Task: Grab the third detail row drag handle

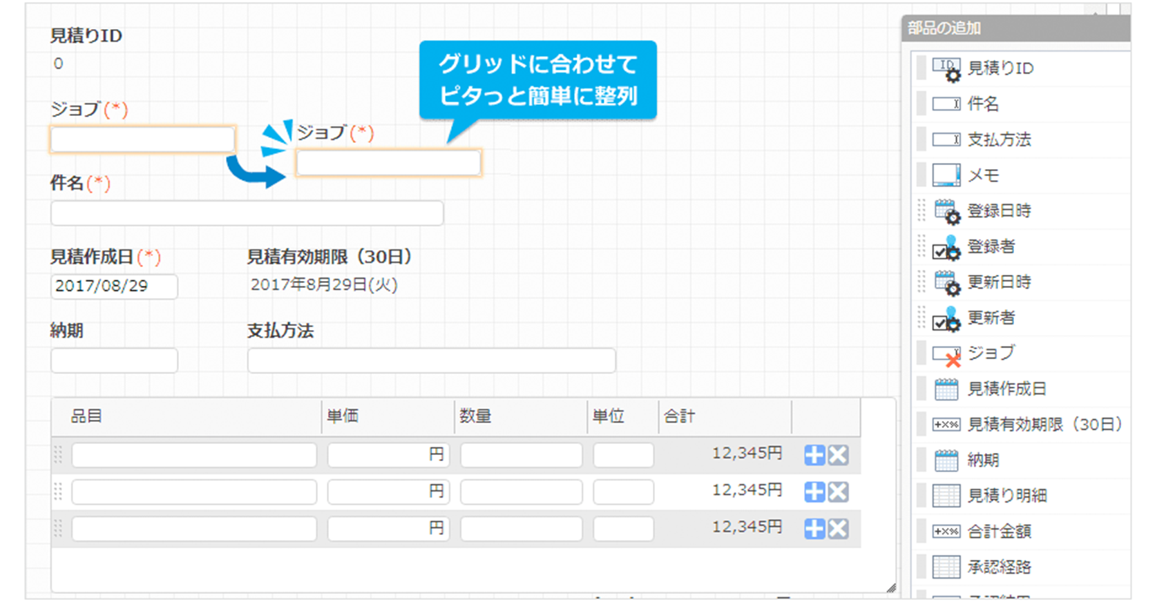Action: pos(58,528)
